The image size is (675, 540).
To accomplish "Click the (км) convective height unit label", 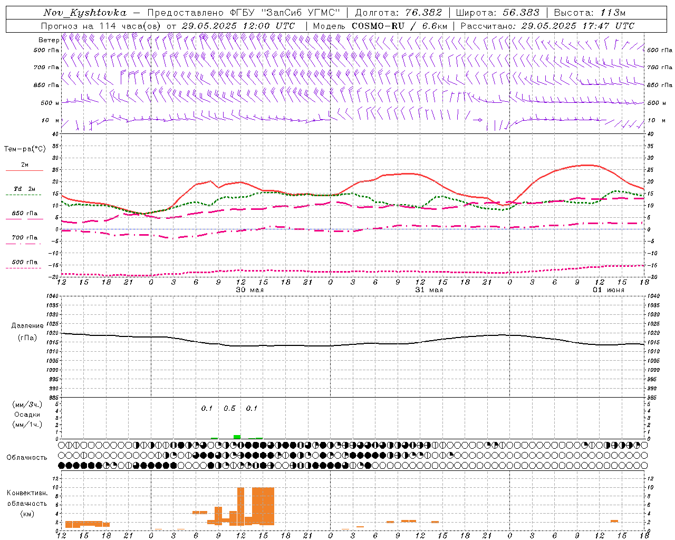I will point(27,513).
